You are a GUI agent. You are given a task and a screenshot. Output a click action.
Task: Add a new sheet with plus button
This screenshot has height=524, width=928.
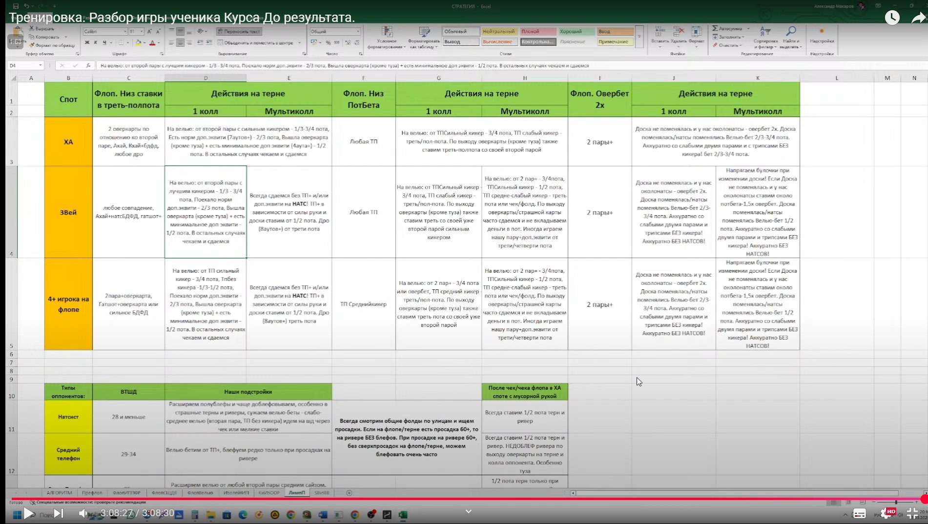point(349,493)
